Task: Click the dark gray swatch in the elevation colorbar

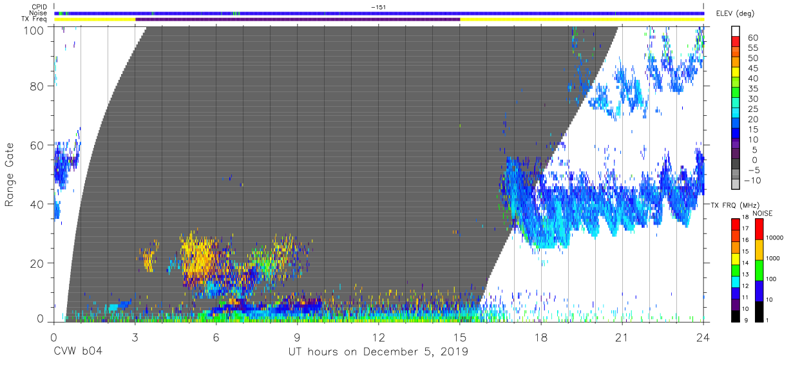Action: click(736, 165)
